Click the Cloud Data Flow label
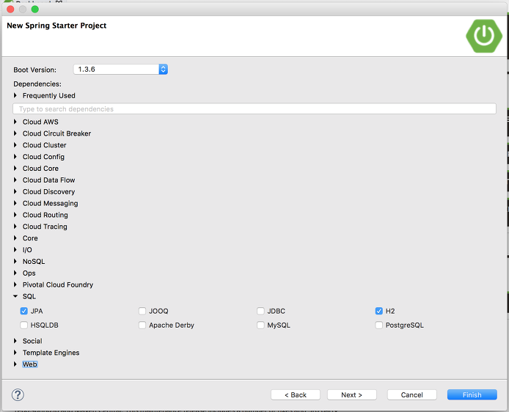The width and height of the screenshot is (509, 412). [48, 180]
